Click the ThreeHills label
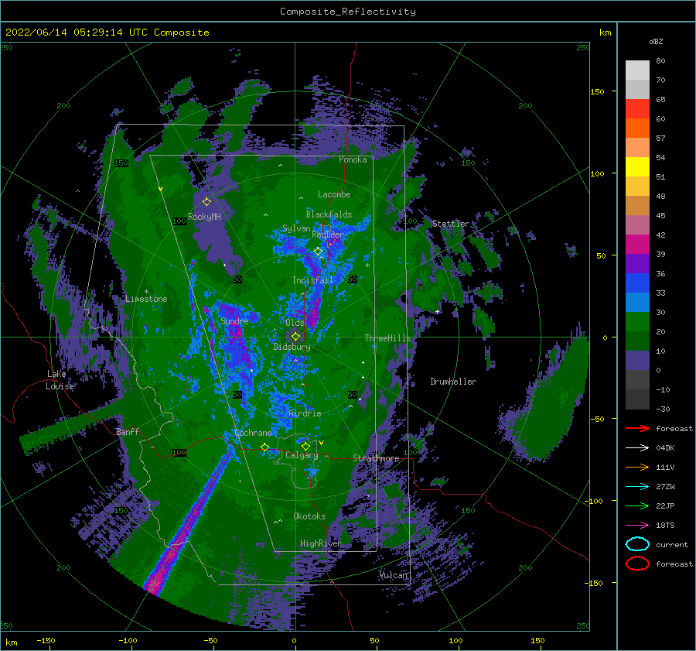696x651 pixels. point(387,338)
